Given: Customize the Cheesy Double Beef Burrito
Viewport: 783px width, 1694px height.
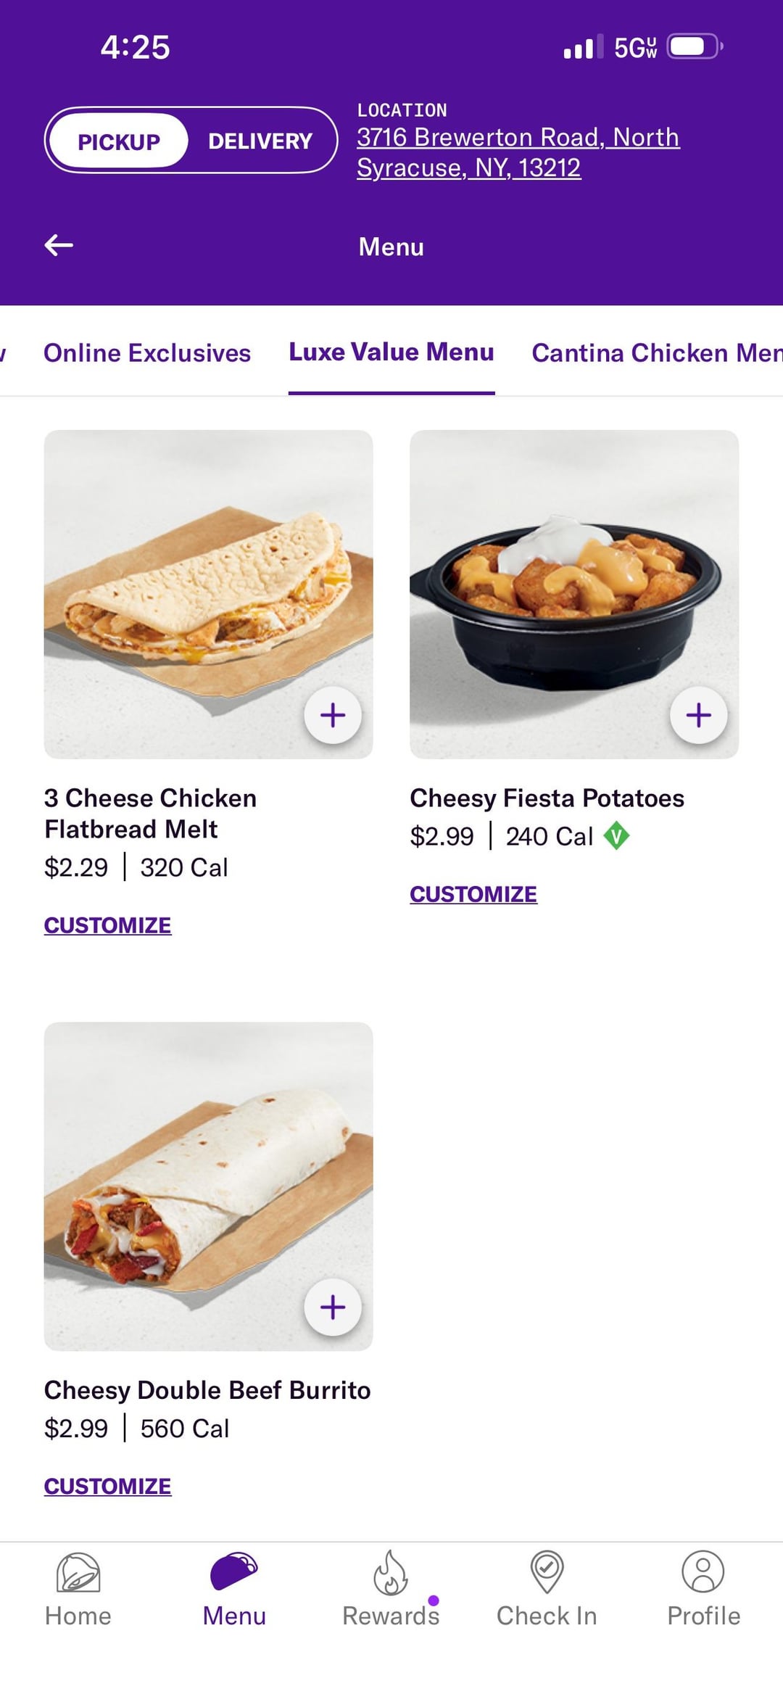Looking at the screenshot, I should pos(108,1486).
